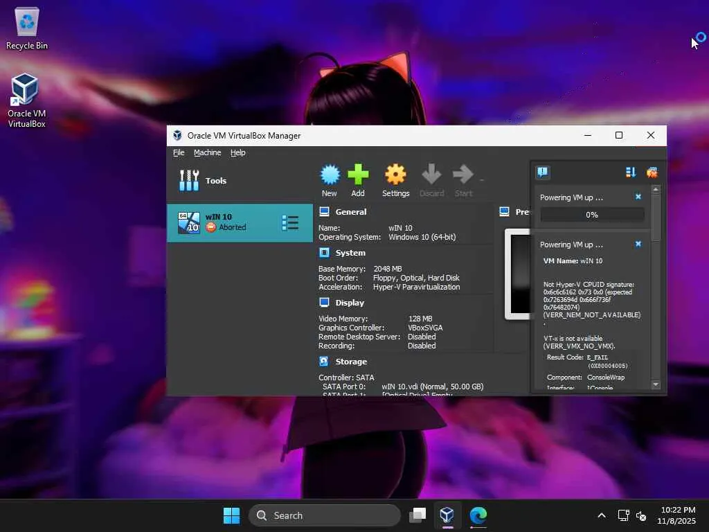This screenshot has width=709, height=532.
Task: Click the wIN 10 VM OS icon
Action: tap(188, 222)
